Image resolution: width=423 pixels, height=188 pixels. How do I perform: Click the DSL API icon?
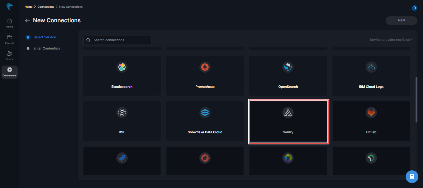click(x=122, y=113)
